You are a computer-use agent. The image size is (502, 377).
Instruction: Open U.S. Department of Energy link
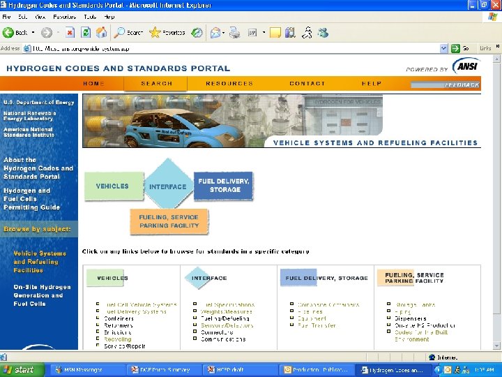(x=39, y=102)
